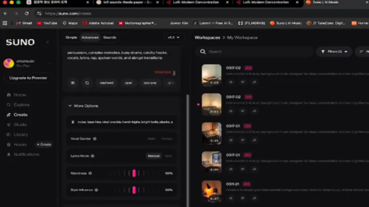Show Lyrics Mode info icon

93,156
